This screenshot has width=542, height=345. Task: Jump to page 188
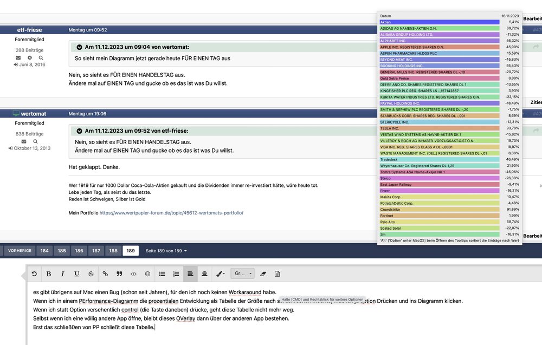(113, 251)
